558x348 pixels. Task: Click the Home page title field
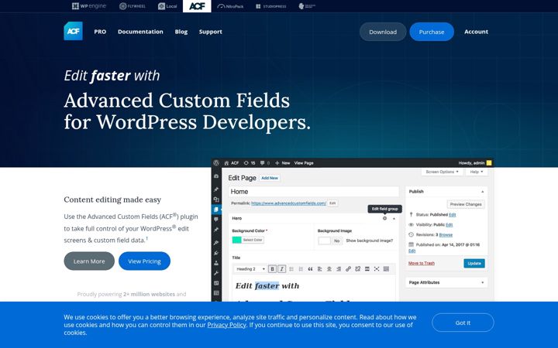tap(314, 192)
